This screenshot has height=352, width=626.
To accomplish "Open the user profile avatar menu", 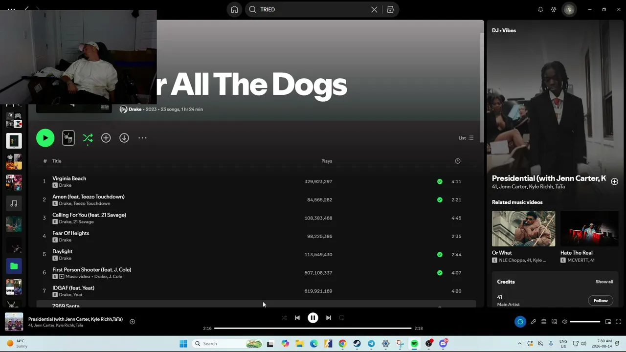I will (569, 9).
